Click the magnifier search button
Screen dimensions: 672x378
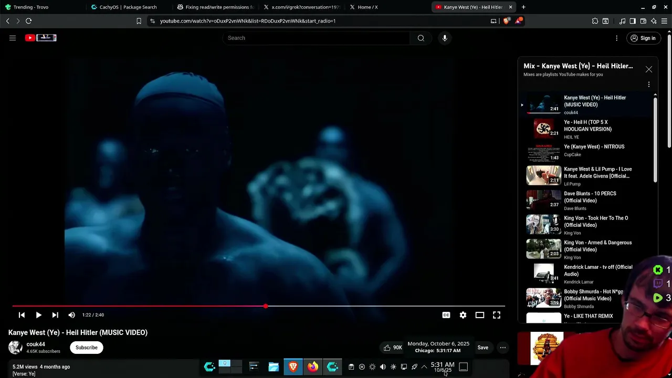coord(421,38)
